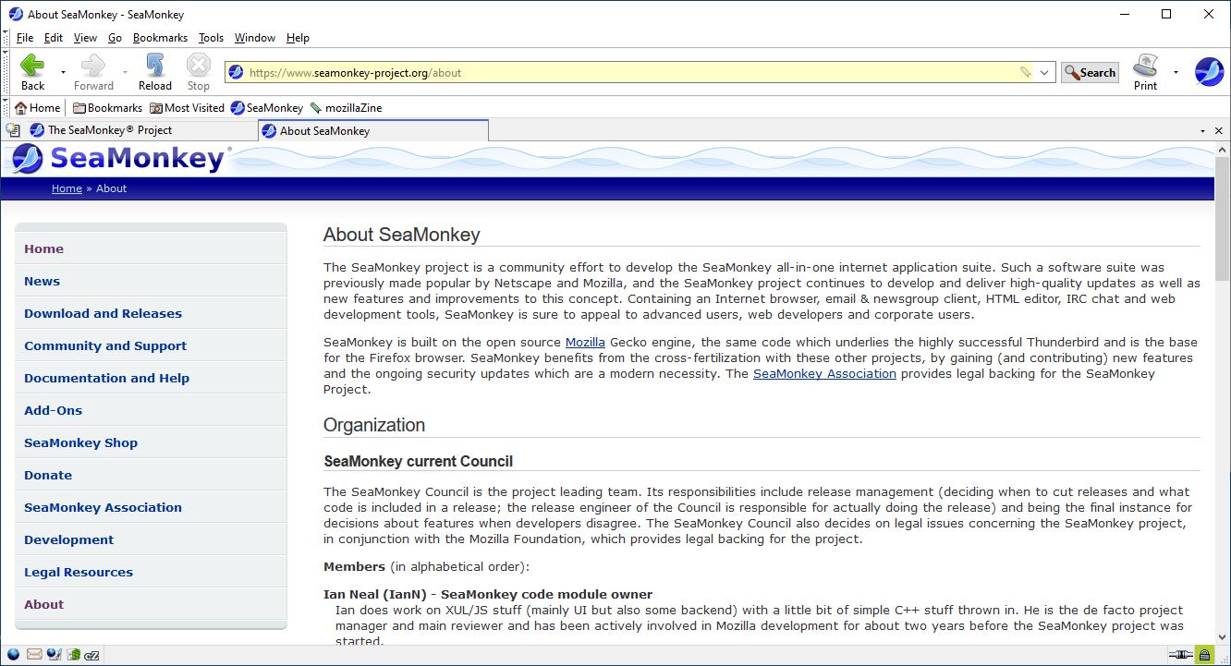Viewport: 1231px width, 666px height.
Task: Open the ChatZilla icon in the status bar
Action: (x=92, y=655)
